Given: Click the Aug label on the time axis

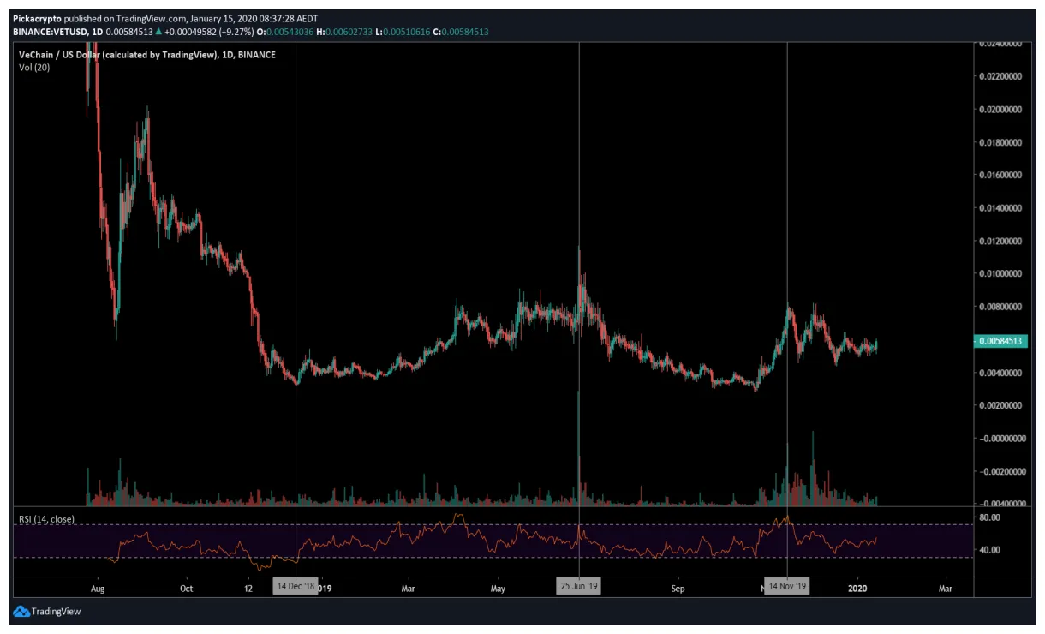Looking at the screenshot, I should pyautogui.click(x=98, y=588).
